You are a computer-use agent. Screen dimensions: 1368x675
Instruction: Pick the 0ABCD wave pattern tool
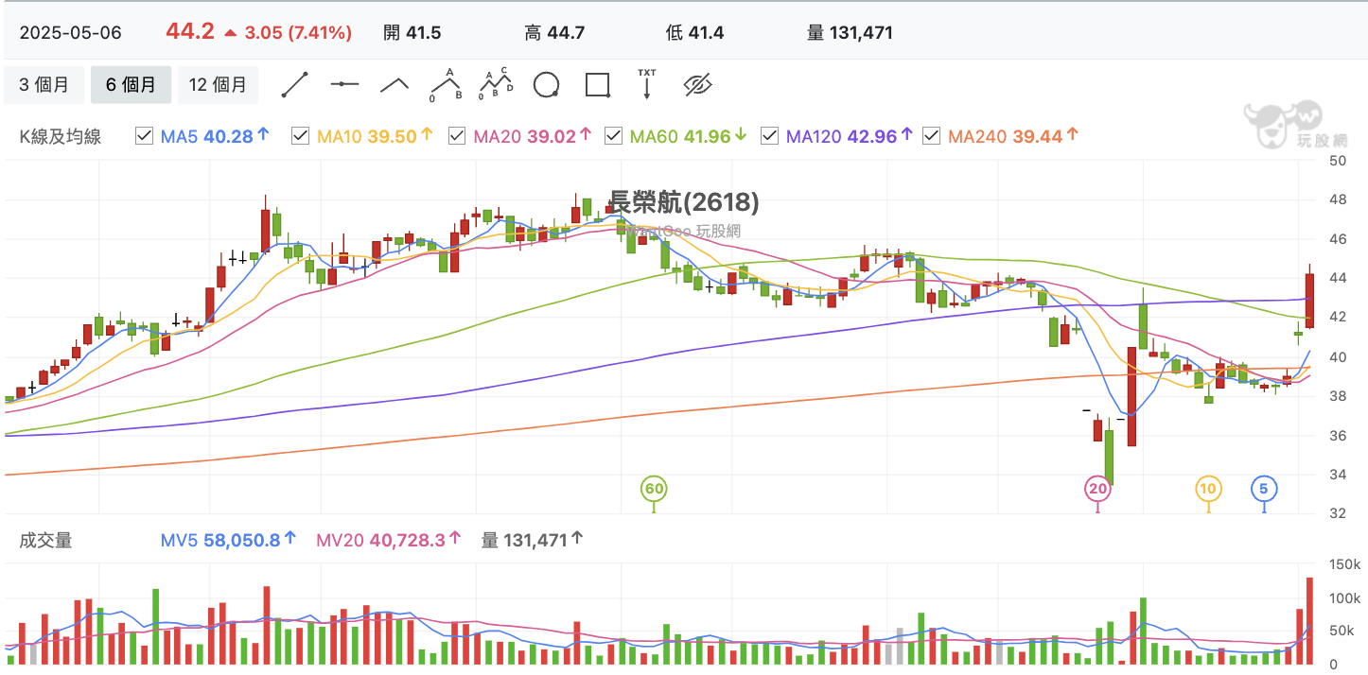click(496, 84)
